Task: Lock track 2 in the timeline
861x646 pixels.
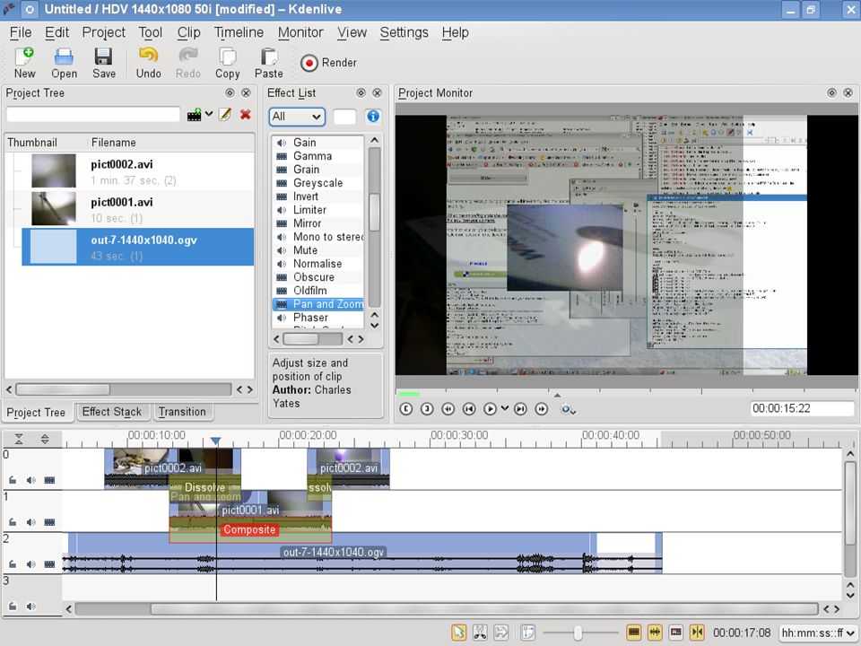Action: [13, 564]
